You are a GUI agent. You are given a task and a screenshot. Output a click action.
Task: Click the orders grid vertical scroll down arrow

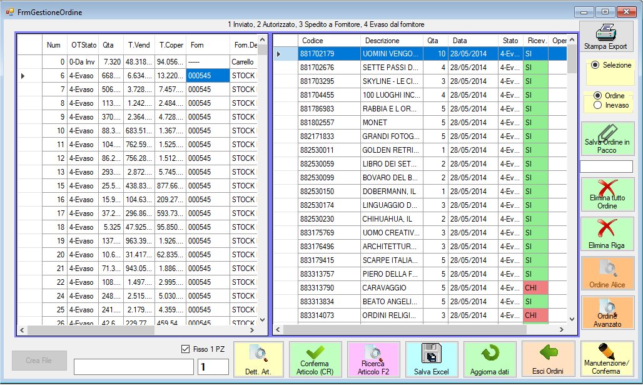(263, 320)
